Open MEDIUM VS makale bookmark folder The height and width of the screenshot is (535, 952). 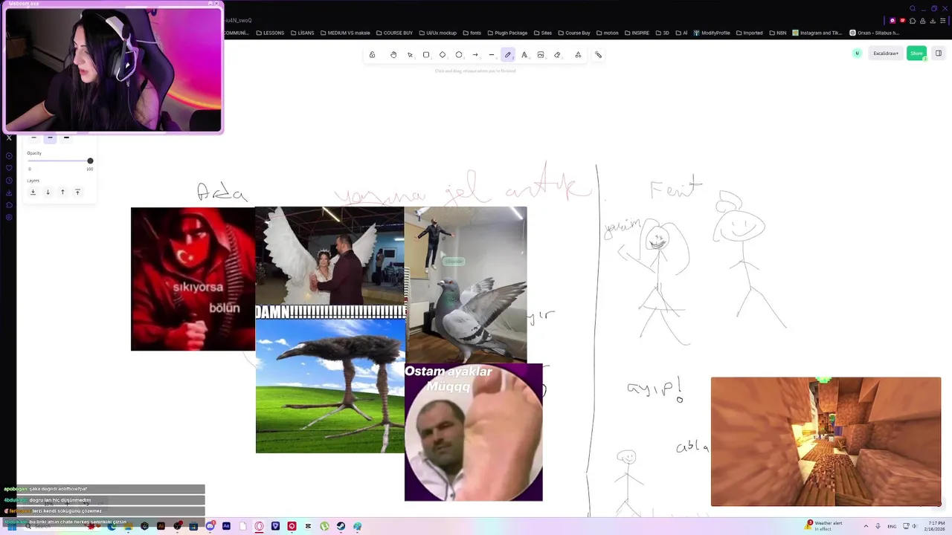[345, 33]
